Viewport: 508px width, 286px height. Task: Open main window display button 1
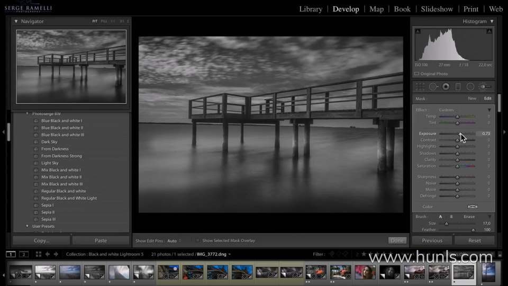point(11,254)
